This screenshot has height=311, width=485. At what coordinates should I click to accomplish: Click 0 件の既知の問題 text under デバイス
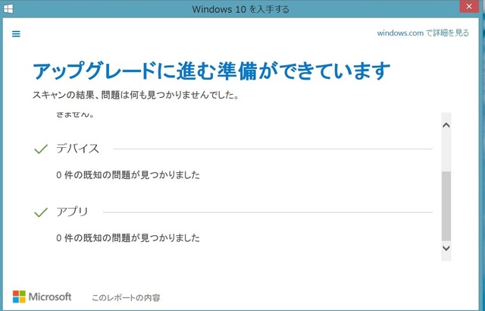click(128, 175)
